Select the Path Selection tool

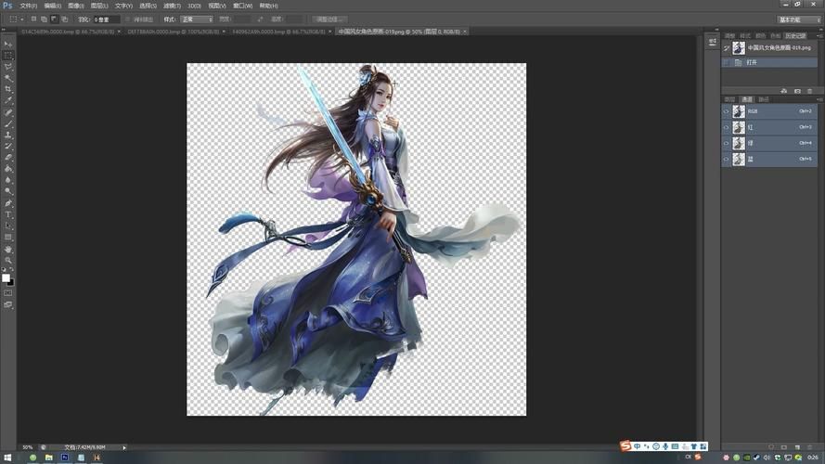8,226
